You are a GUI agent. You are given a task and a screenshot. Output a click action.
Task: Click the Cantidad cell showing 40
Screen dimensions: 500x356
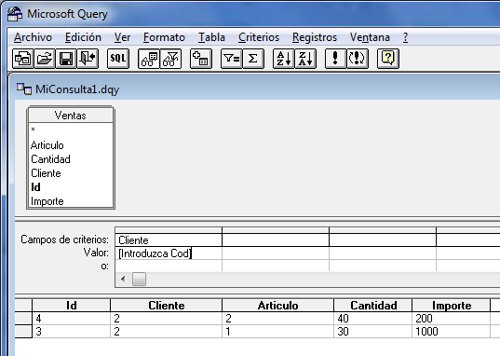[373, 319]
